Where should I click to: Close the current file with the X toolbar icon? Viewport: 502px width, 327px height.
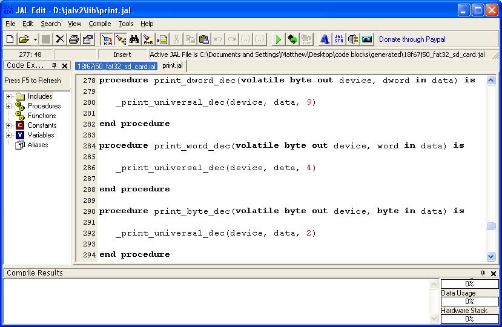60,39
